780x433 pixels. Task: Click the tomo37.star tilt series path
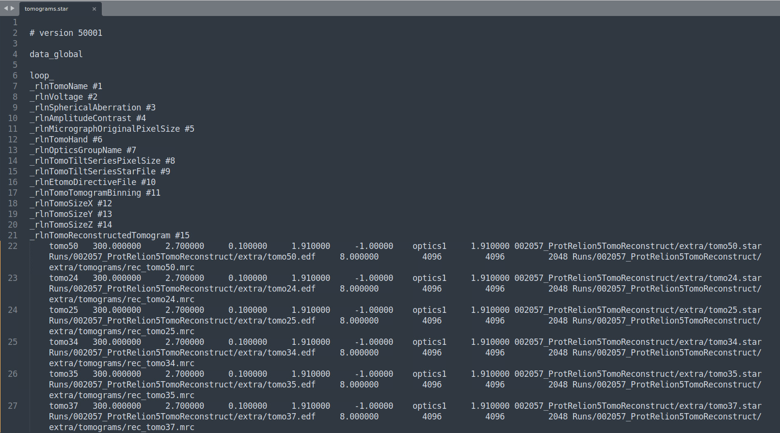(x=638, y=406)
